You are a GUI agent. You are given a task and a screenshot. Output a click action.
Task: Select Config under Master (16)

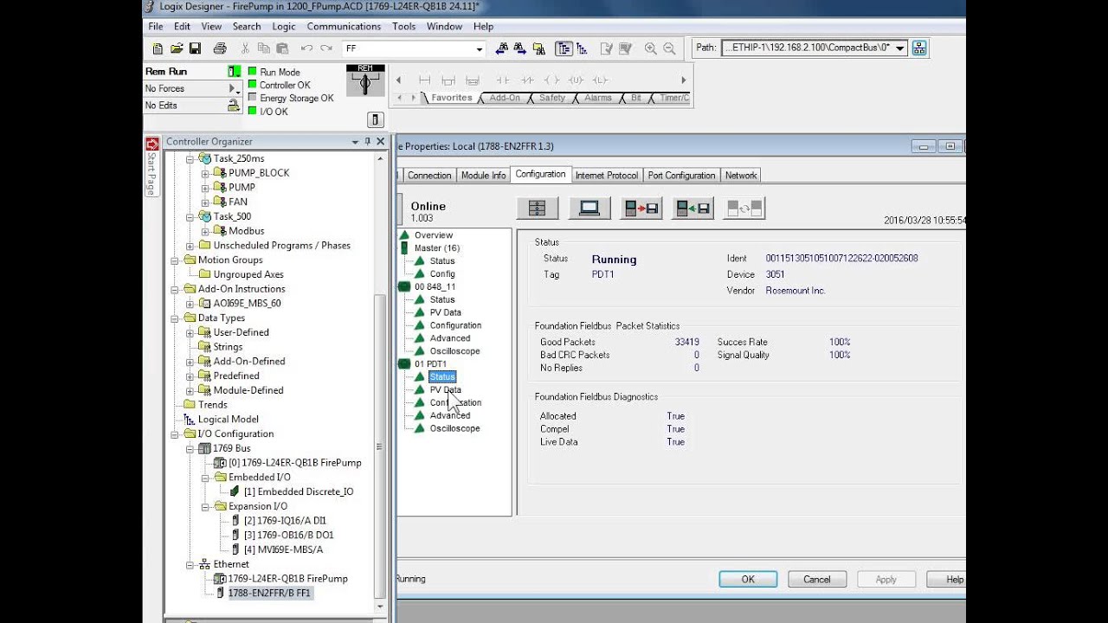[x=442, y=273]
